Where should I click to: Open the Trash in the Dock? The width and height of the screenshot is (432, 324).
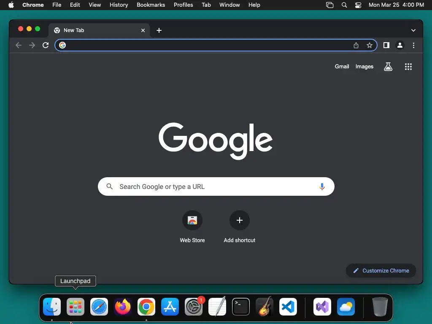point(380,307)
